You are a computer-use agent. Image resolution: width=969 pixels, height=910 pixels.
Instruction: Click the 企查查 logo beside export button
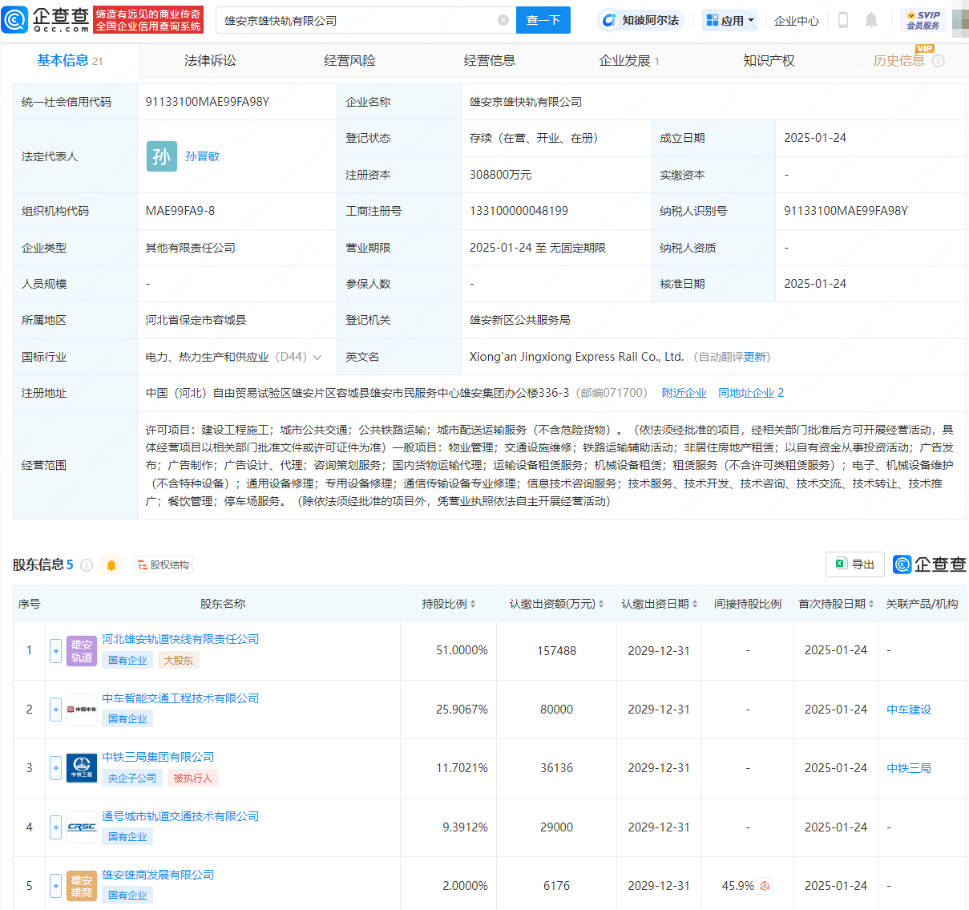tap(930, 564)
